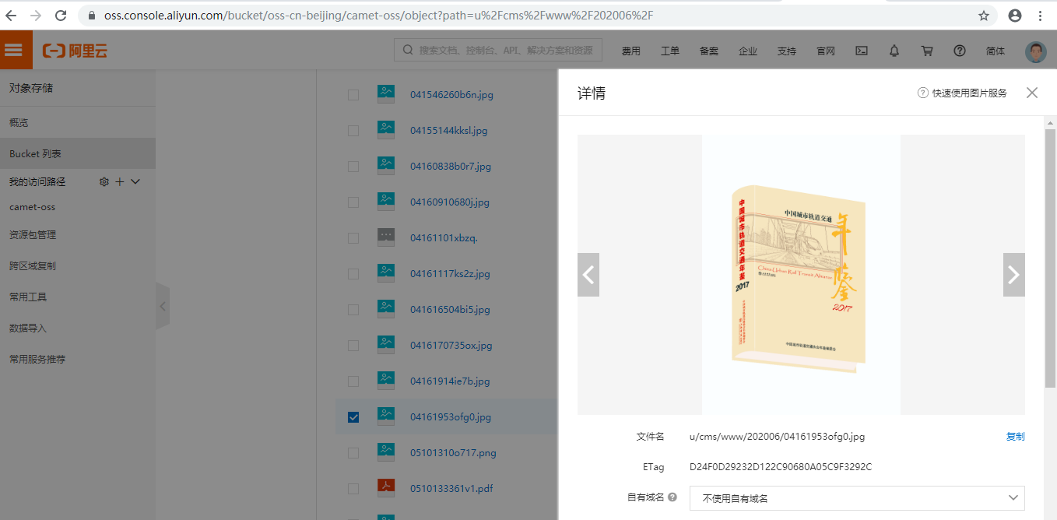
Task: Click image icon for 04161953ofg0.jpg
Action: coord(386,417)
